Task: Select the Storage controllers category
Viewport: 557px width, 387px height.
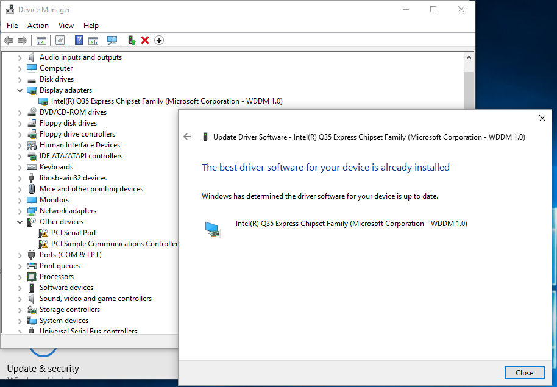Action: 69,310
